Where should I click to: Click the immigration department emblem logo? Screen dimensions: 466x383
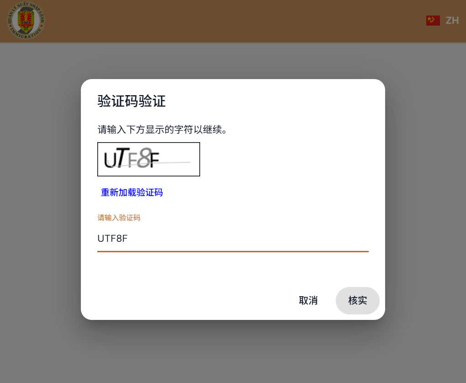pyautogui.click(x=26, y=20)
